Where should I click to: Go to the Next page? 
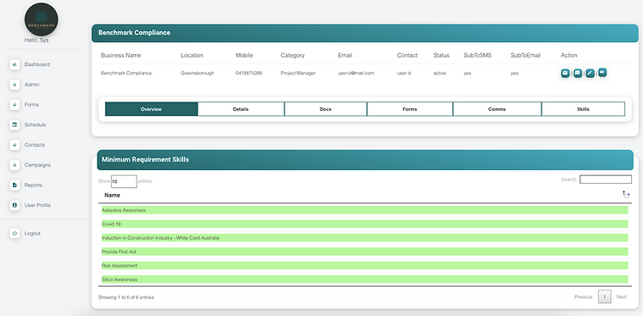(x=622, y=297)
